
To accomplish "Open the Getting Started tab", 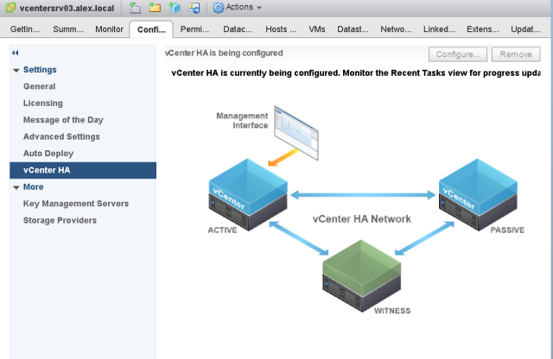I will [25, 29].
